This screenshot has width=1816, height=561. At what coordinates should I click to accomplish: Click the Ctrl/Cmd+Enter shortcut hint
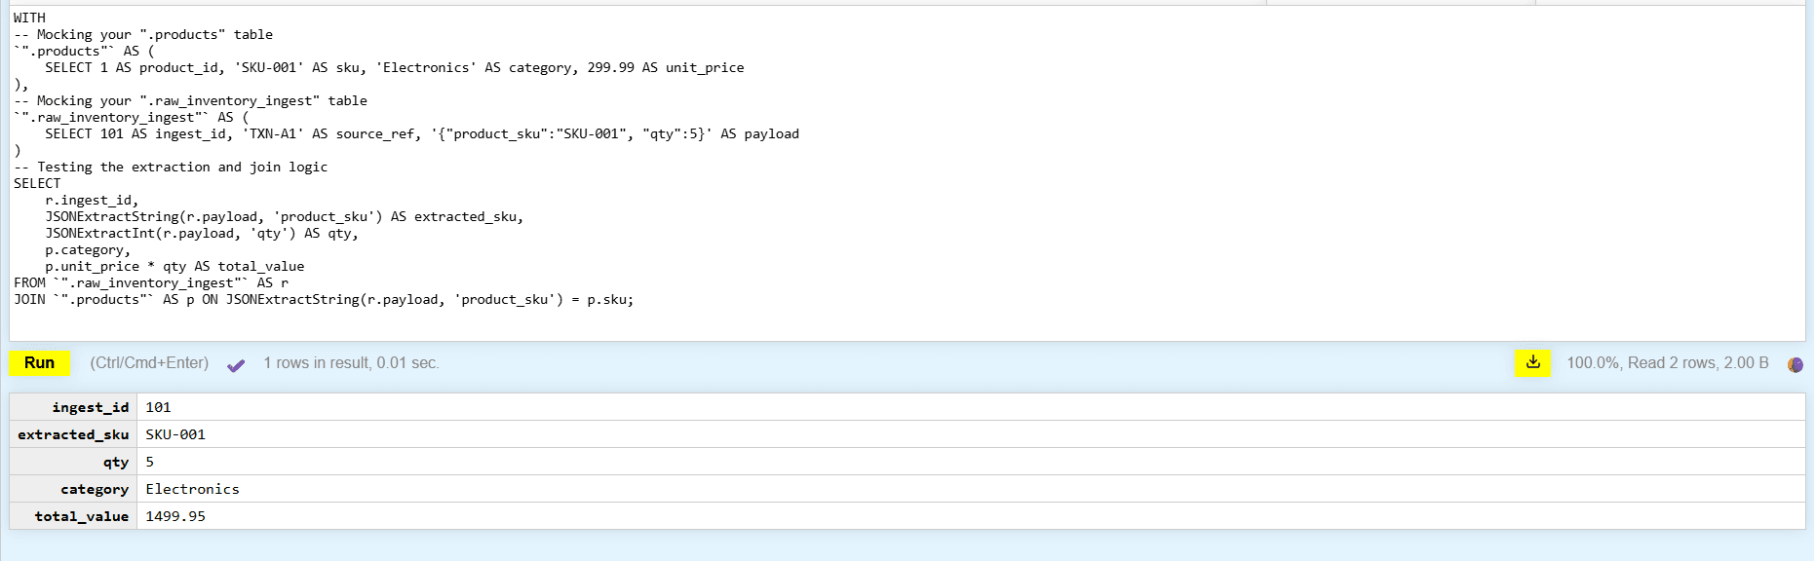[x=149, y=363]
